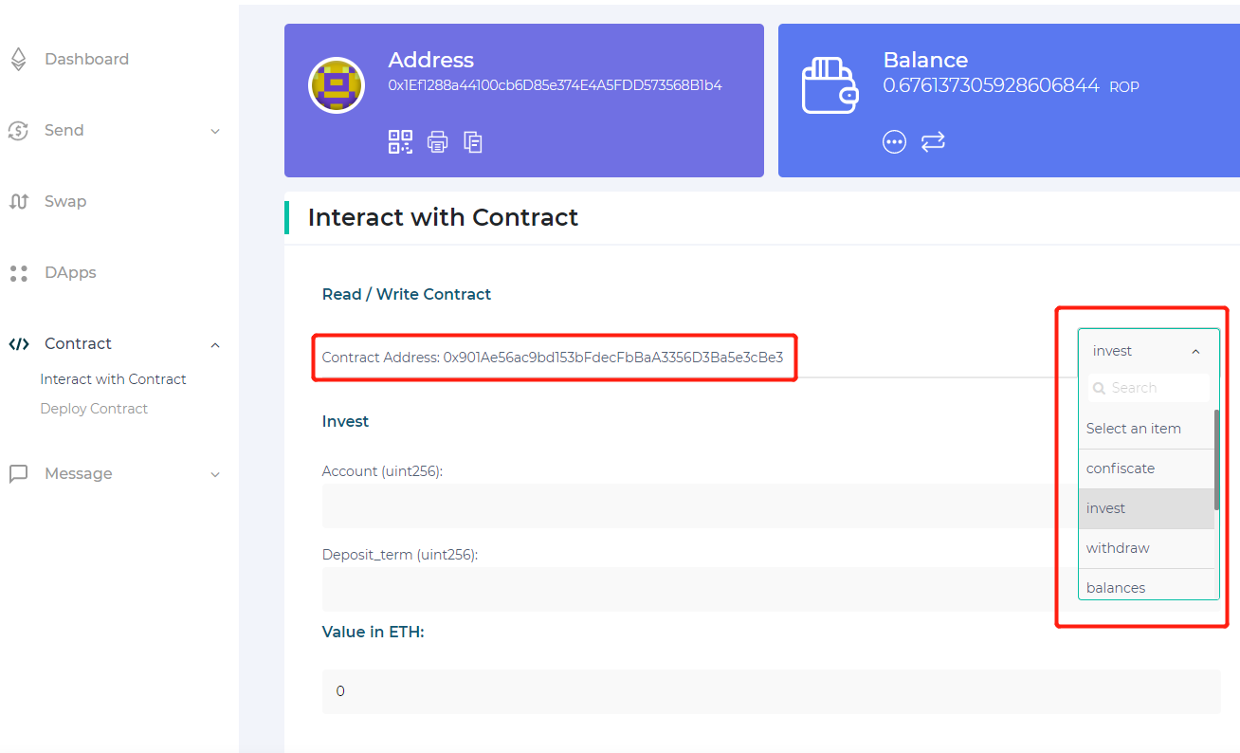Viewport: 1240px width, 753px height.
Task: Click the wallet icon in Balance card
Action: coord(830,85)
